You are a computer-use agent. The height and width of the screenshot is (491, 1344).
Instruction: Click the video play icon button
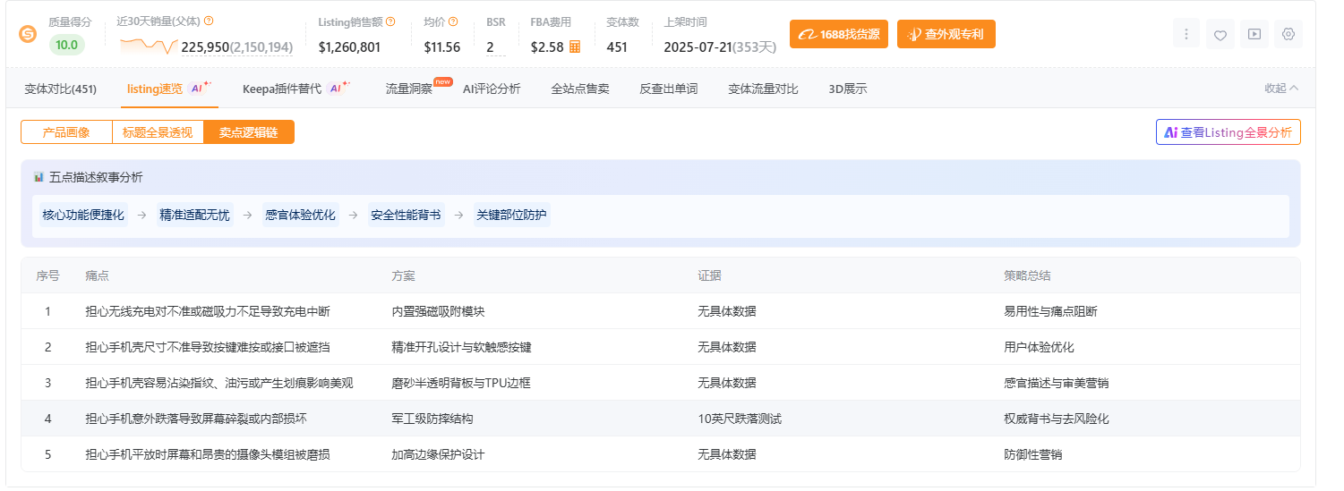pos(1254,34)
